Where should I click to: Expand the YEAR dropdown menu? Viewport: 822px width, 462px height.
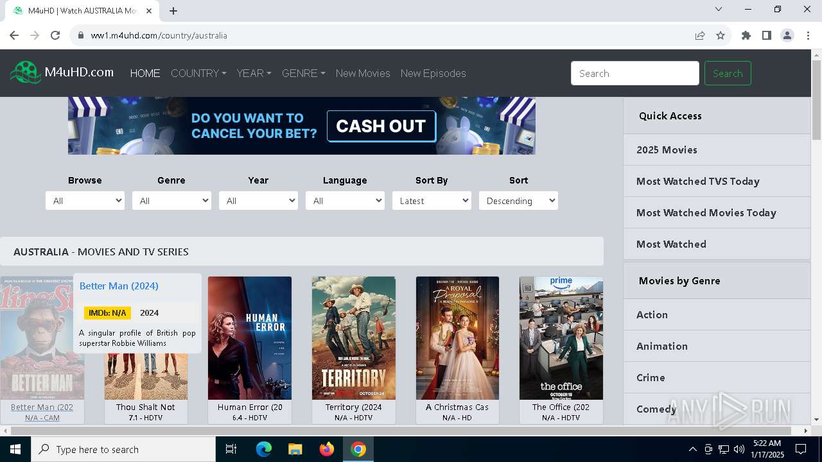254,73
